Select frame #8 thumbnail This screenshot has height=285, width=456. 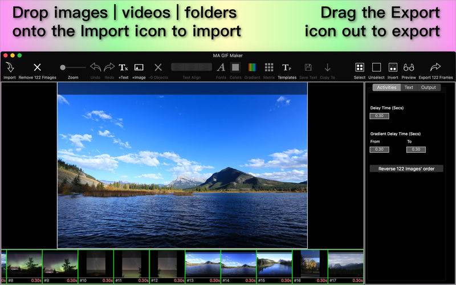point(25,266)
